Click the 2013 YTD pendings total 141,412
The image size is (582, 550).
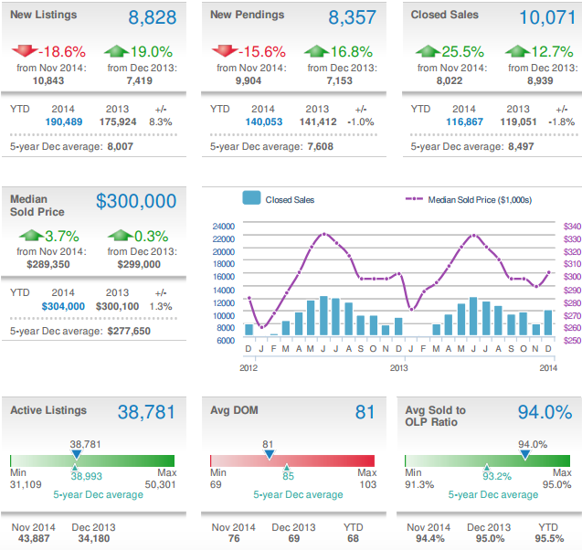[x=318, y=122]
